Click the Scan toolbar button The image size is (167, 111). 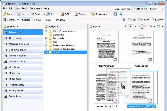coord(51,14)
